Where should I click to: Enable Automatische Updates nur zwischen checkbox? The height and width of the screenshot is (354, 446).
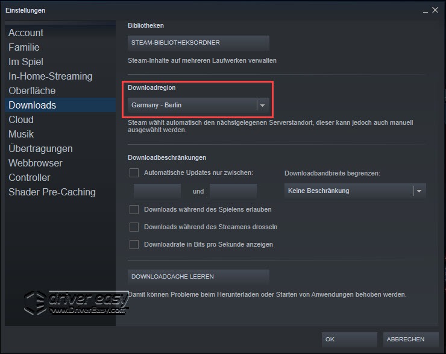pyautogui.click(x=134, y=172)
